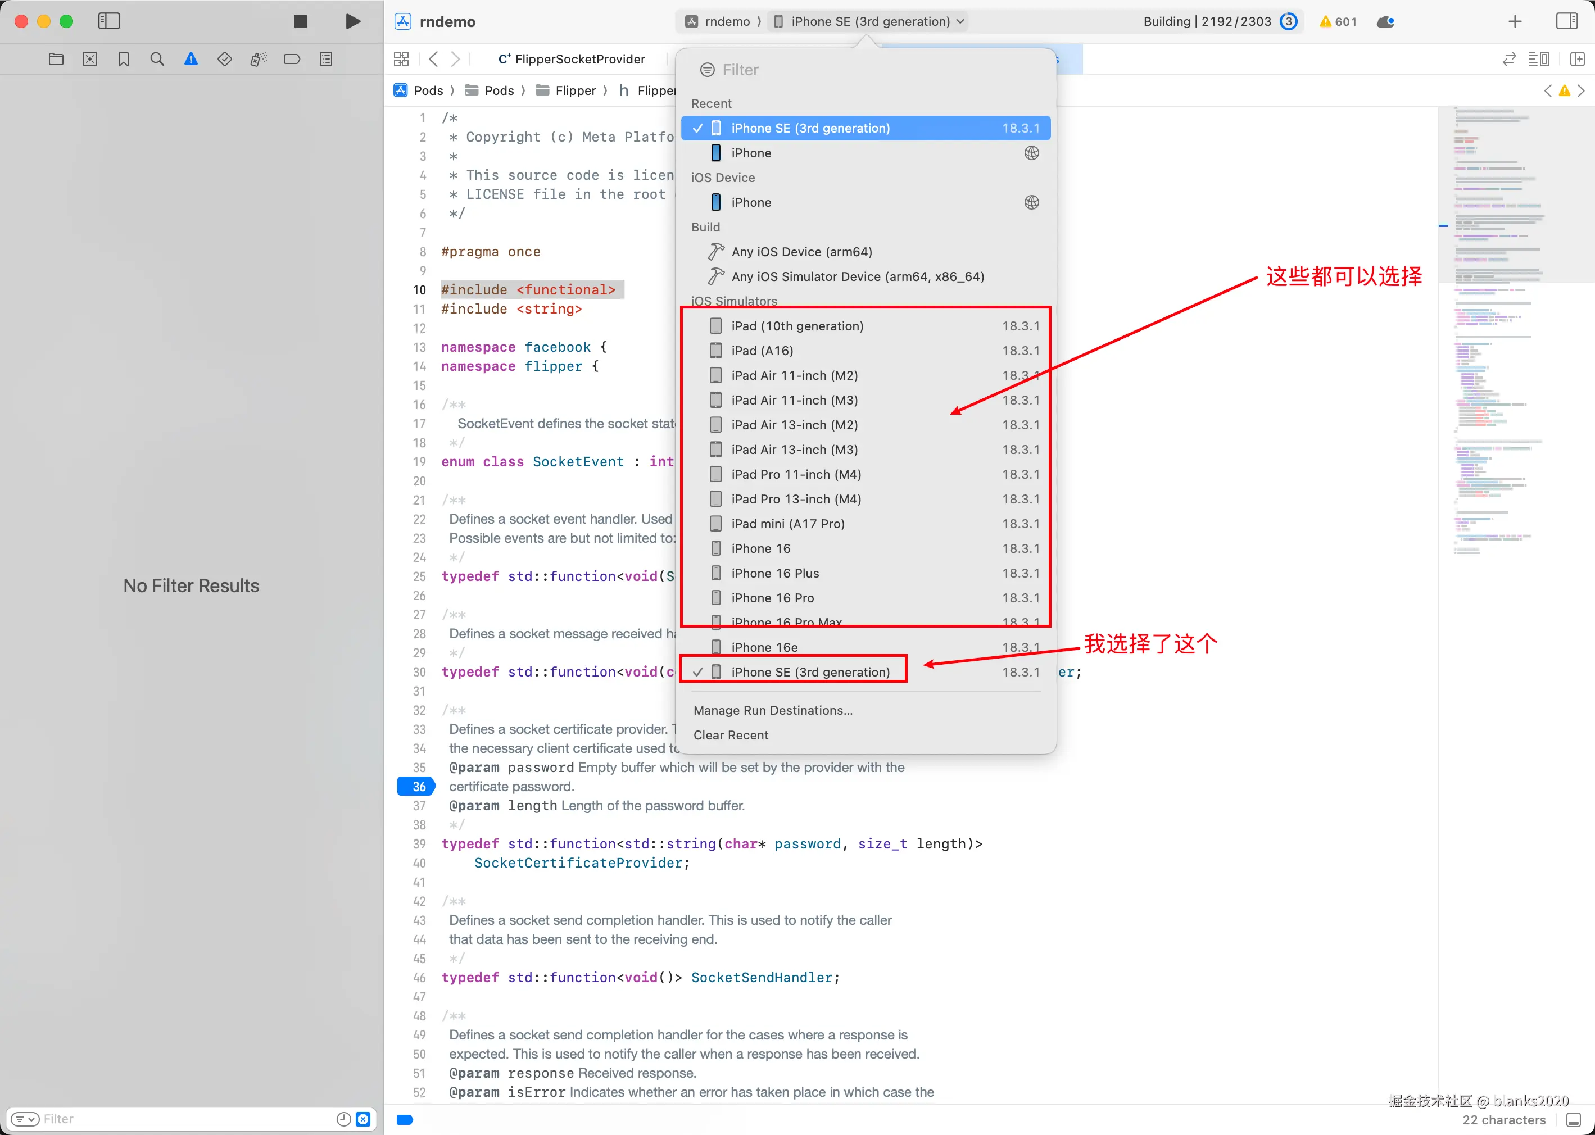The width and height of the screenshot is (1595, 1135).
Task: Show the Bookmark navigator
Action: coord(124,60)
